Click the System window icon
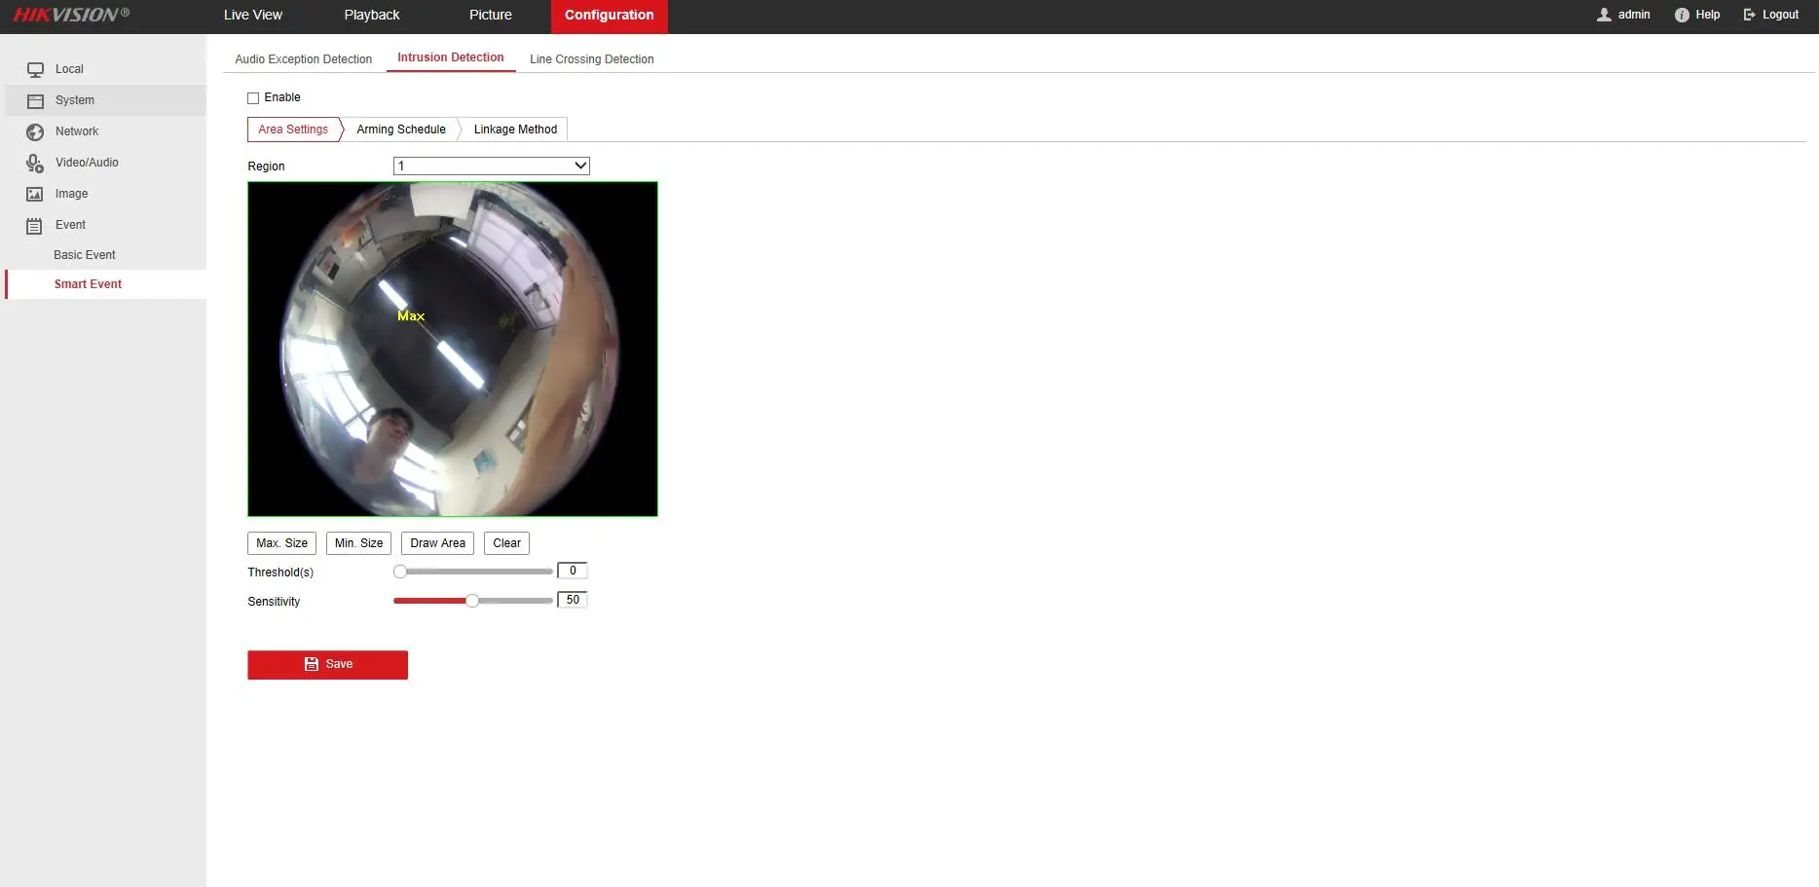 click(35, 100)
